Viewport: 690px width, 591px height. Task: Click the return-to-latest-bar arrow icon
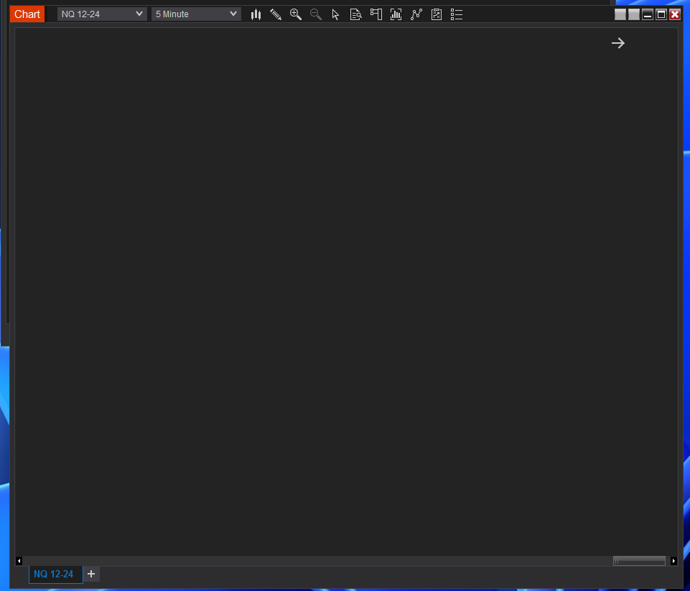[x=617, y=43]
